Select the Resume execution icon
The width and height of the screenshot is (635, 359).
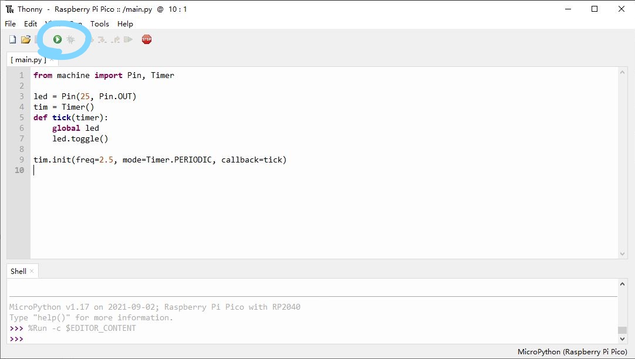tap(129, 39)
